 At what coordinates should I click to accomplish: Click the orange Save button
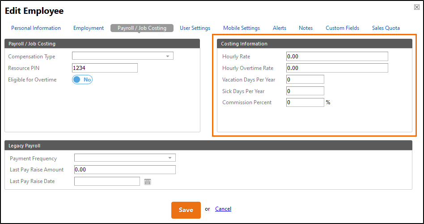click(186, 210)
